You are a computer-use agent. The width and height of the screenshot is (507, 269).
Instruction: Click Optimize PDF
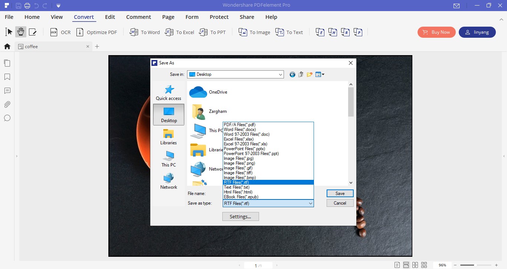point(97,32)
